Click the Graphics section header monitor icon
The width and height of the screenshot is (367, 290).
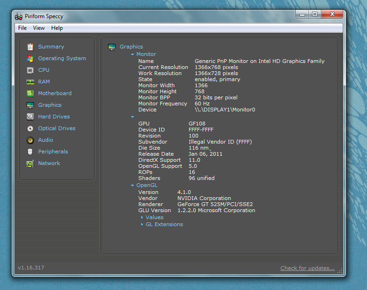(112, 47)
